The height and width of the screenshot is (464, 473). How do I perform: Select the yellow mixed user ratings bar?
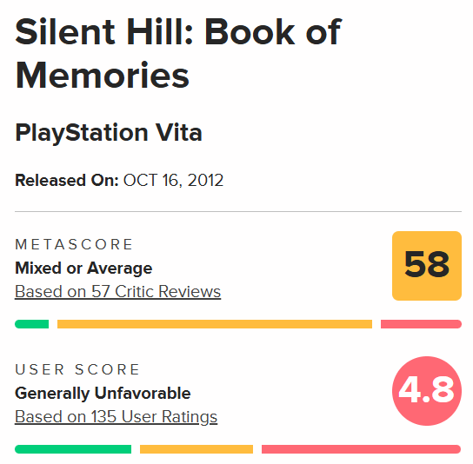197,449
